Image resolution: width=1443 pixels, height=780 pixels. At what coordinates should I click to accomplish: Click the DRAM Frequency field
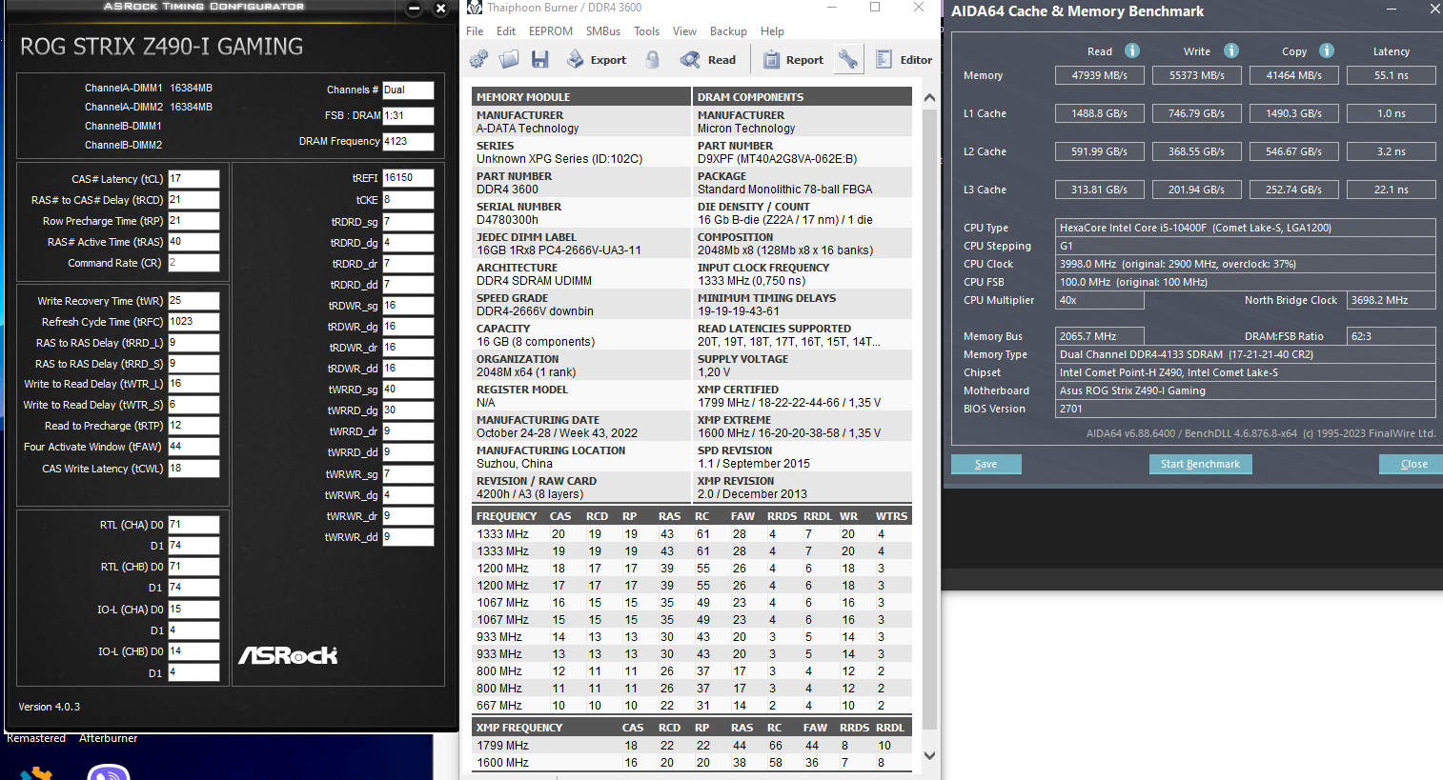pyautogui.click(x=408, y=142)
